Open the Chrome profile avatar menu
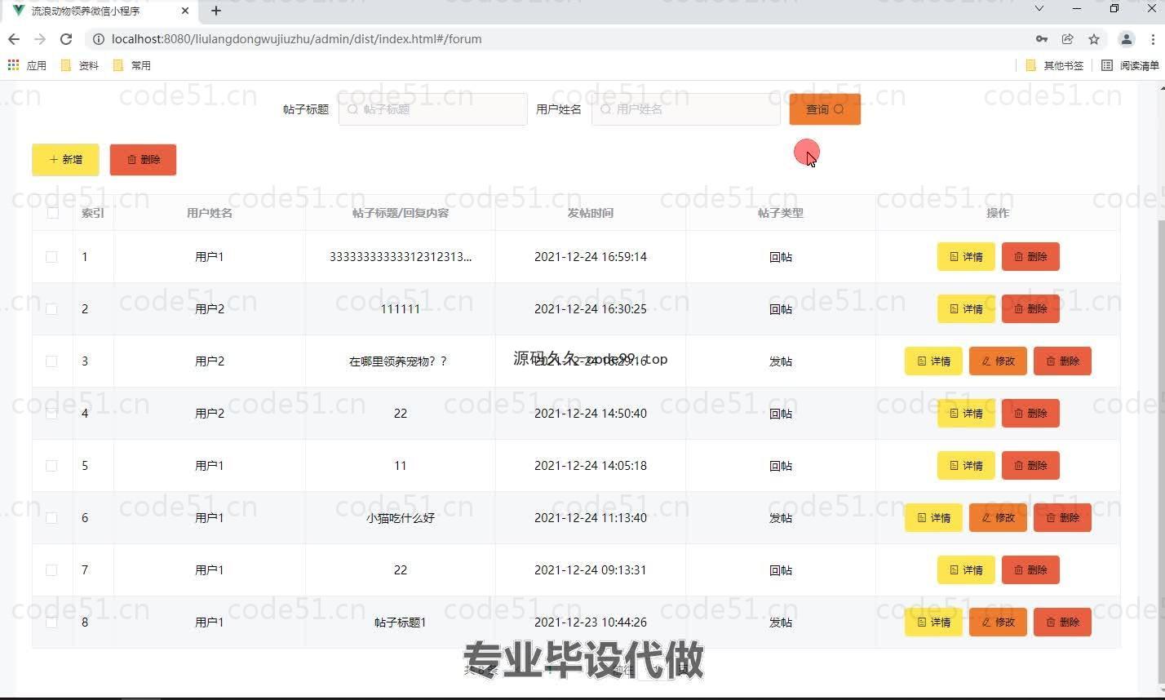 [1127, 39]
